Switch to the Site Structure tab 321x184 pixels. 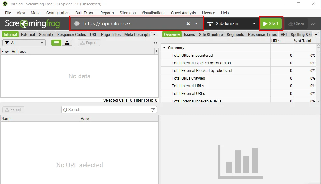[x=211, y=34]
